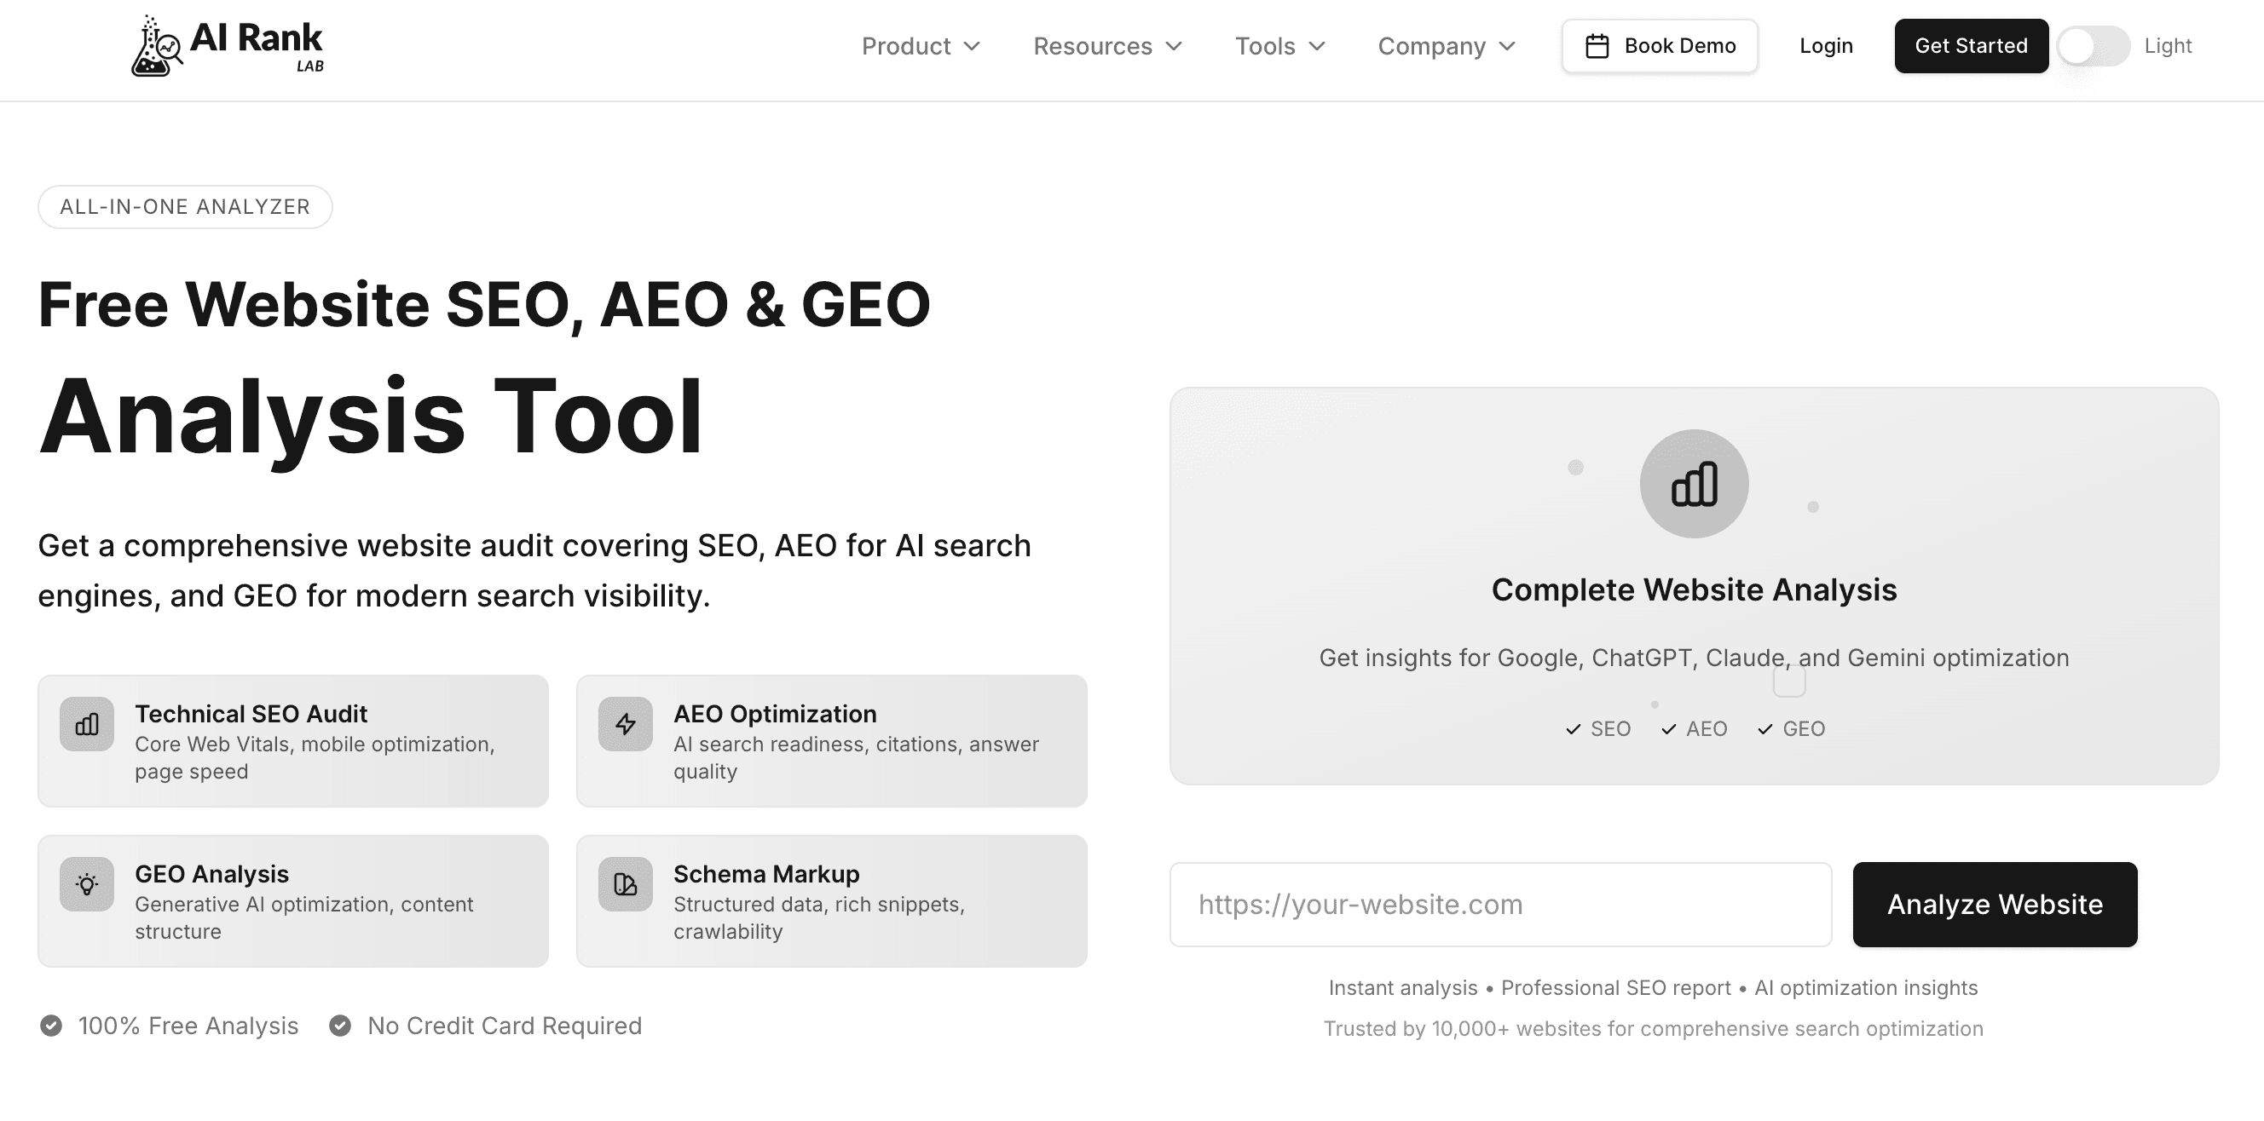The image size is (2264, 1121).
Task: Click the AI Rank Lab flask logo
Action: (x=157, y=48)
